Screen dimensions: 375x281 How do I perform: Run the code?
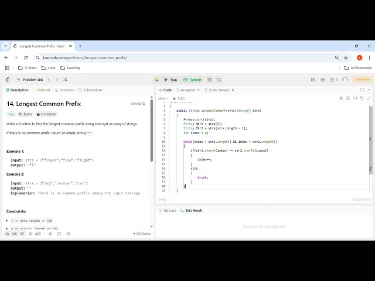click(171, 80)
